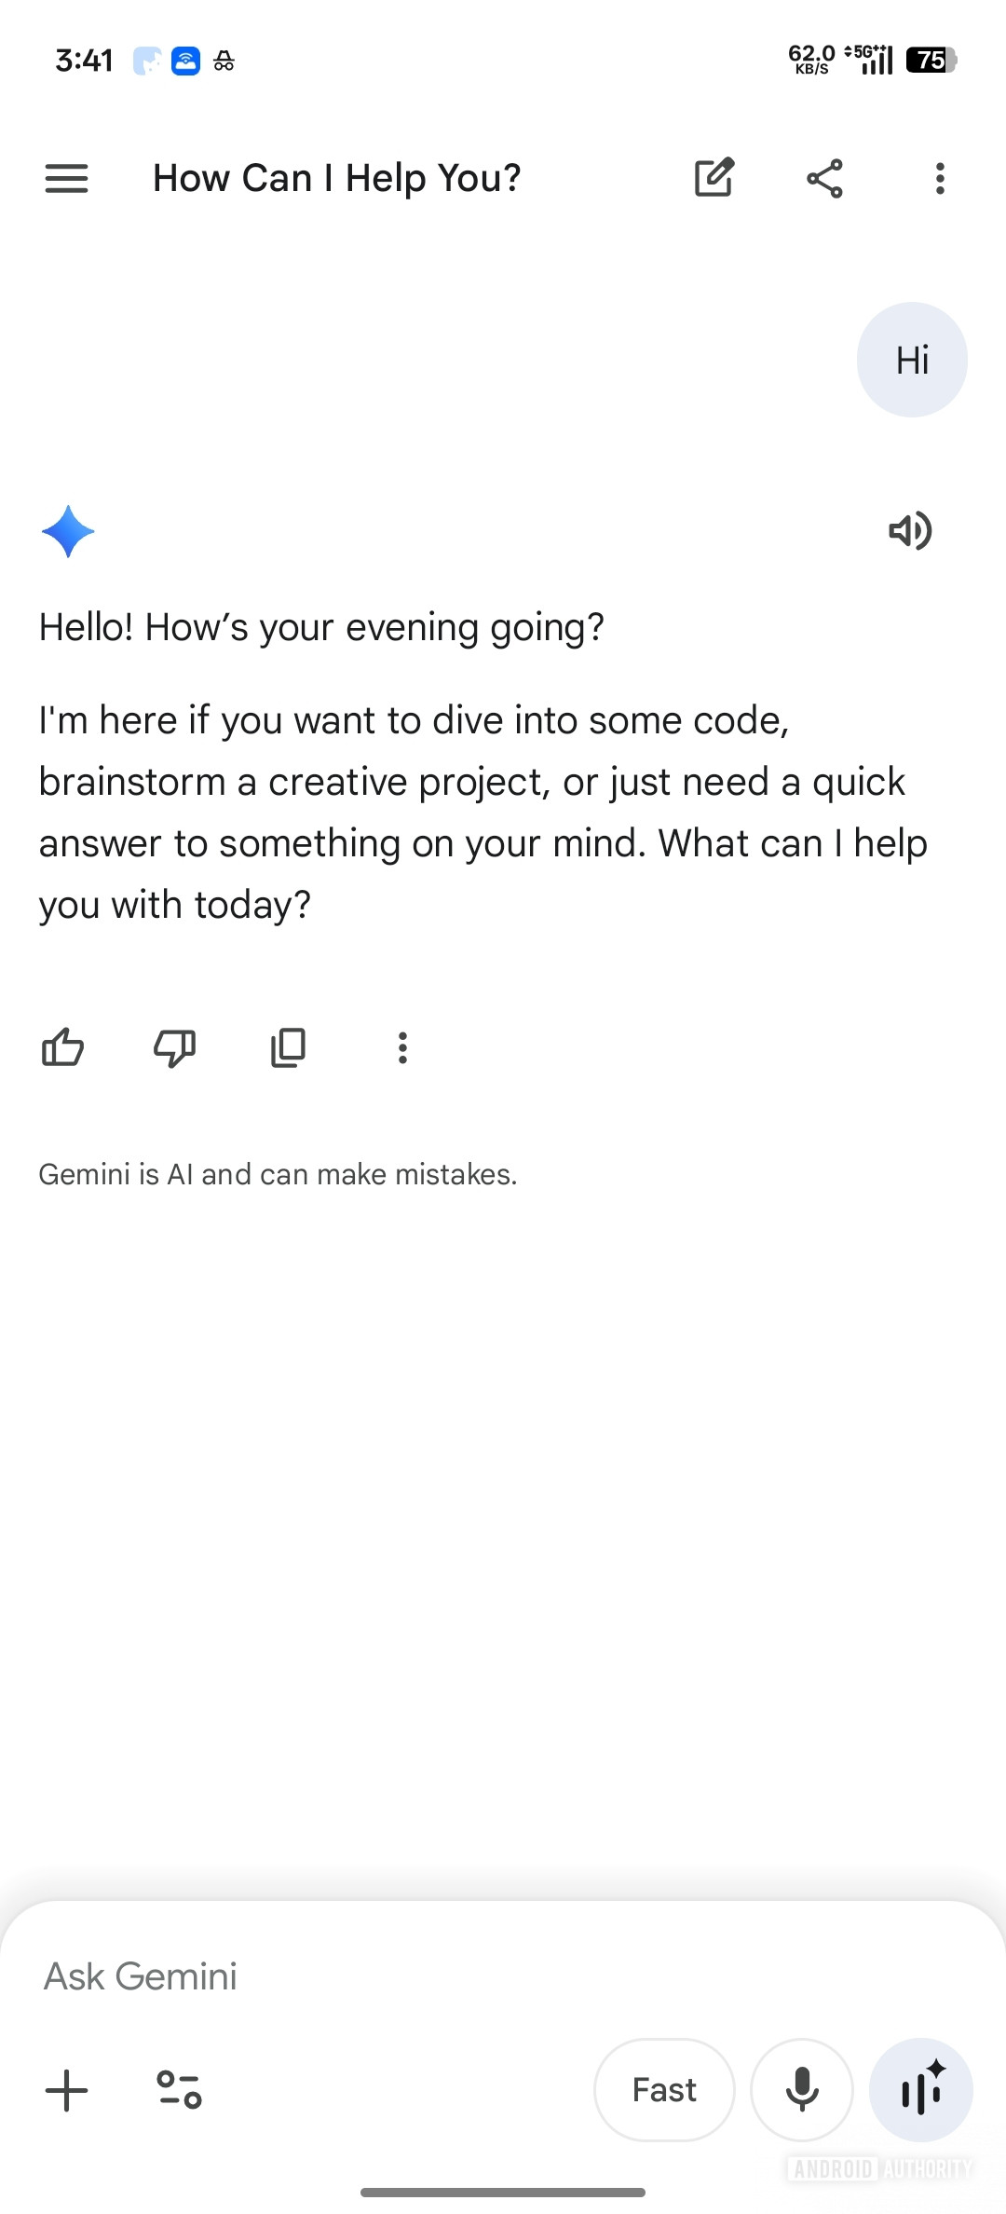Start voice input with microphone

[802, 2090]
